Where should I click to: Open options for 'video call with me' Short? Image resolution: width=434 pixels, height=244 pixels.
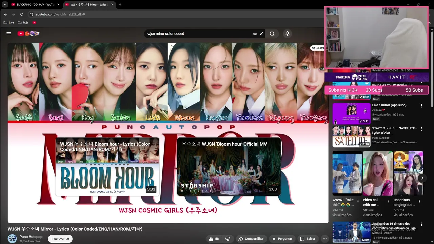389,202
